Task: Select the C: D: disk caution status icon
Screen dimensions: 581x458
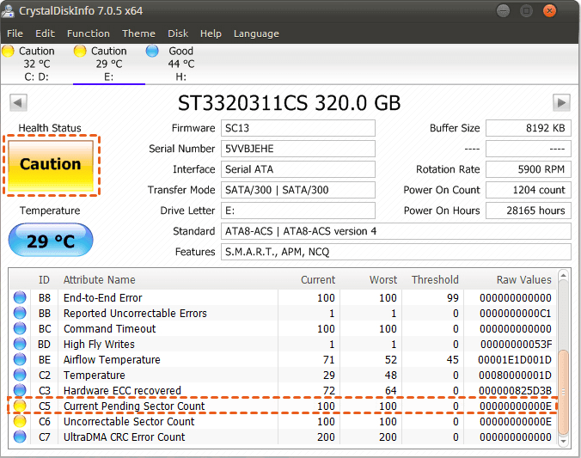Action: pyautogui.click(x=9, y=52)
